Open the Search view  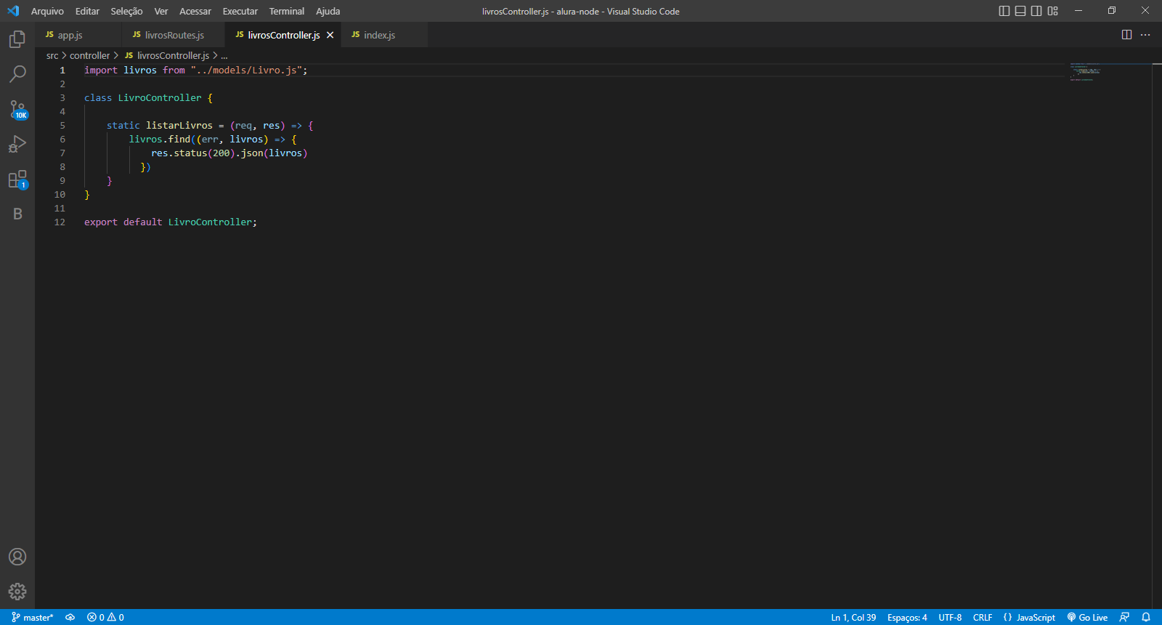pos(17,74)
